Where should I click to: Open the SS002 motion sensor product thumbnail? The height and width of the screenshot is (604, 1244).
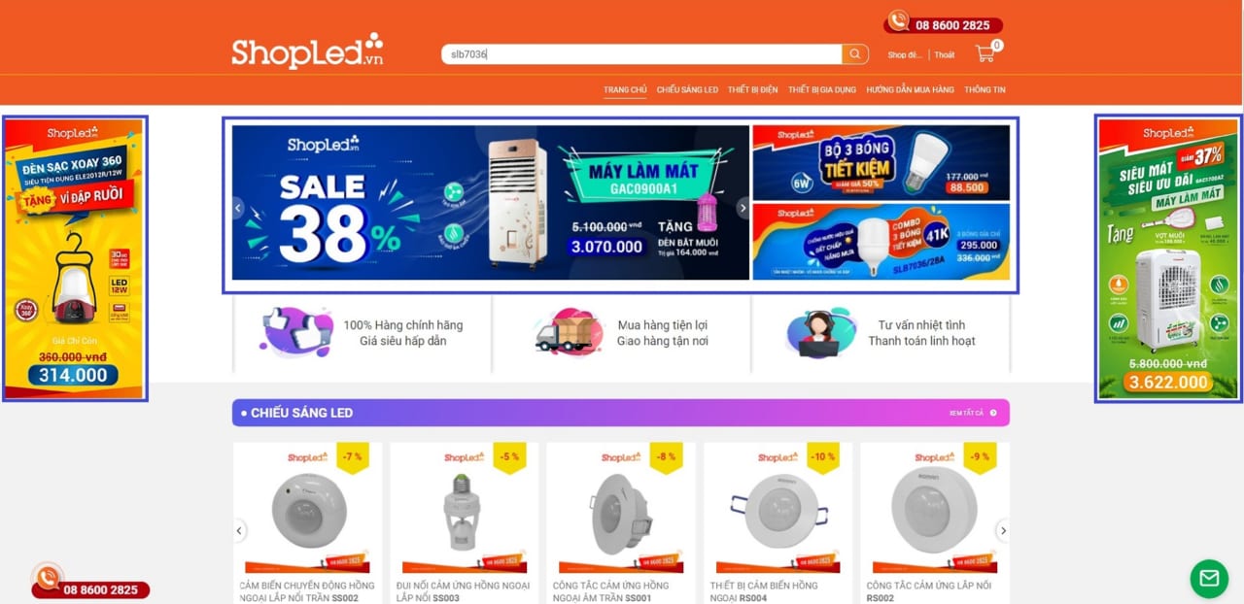(308, 509)
